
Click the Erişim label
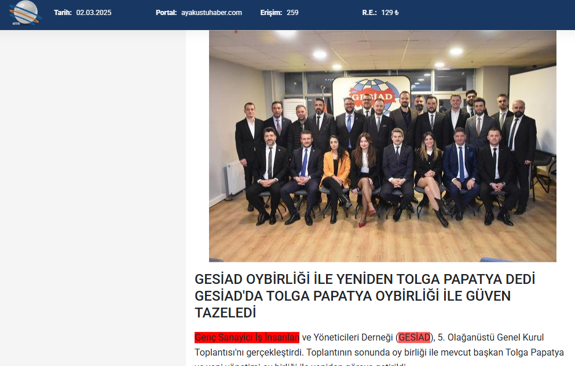point(271,13)
